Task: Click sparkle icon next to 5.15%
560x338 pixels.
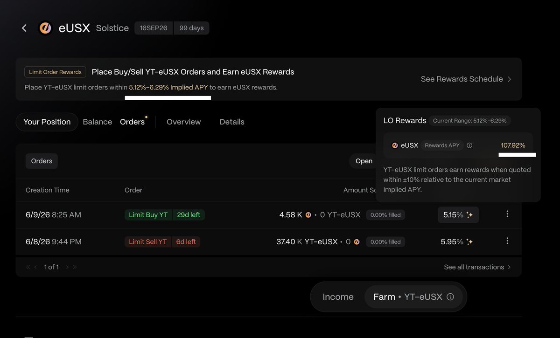Action: (469, 215)
